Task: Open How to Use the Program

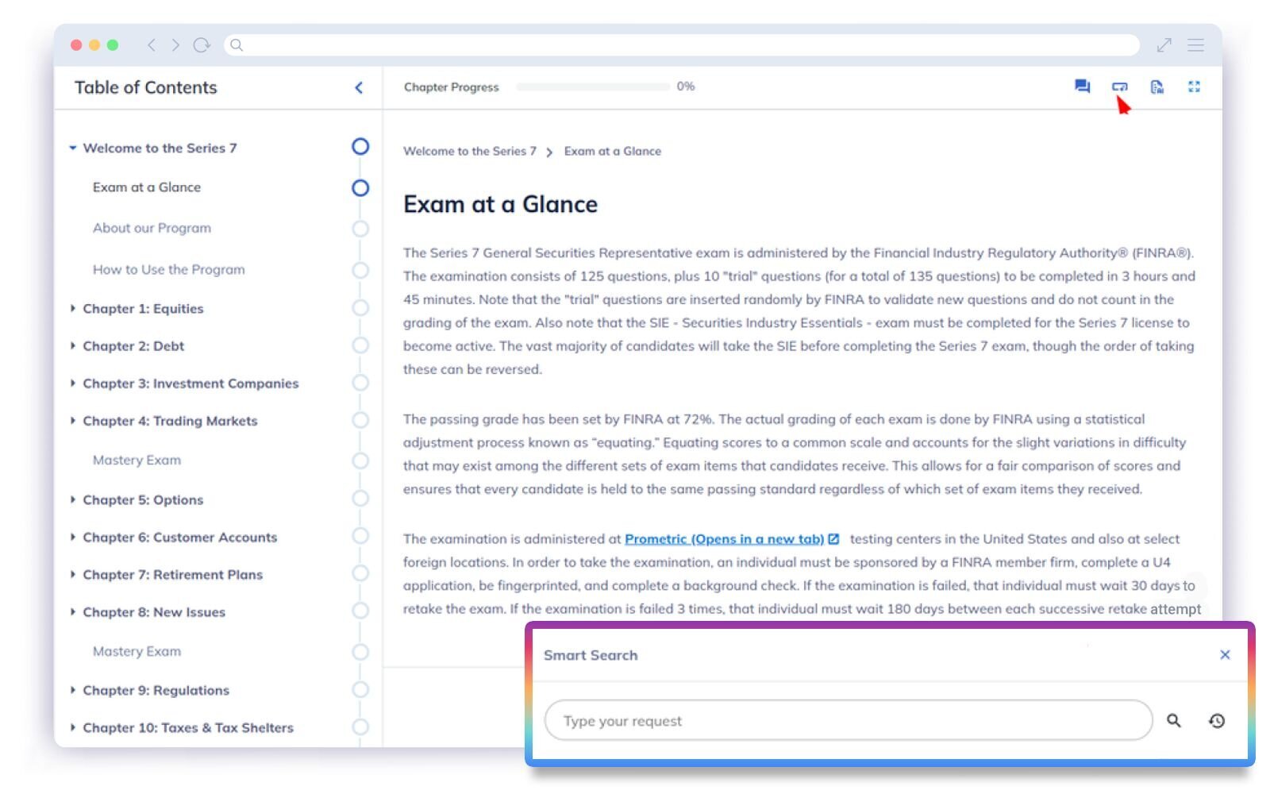Action: (168, 270)
